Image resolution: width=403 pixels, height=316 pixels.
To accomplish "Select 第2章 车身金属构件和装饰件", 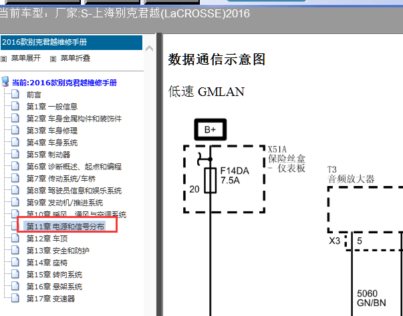I will tap(74, 119).
